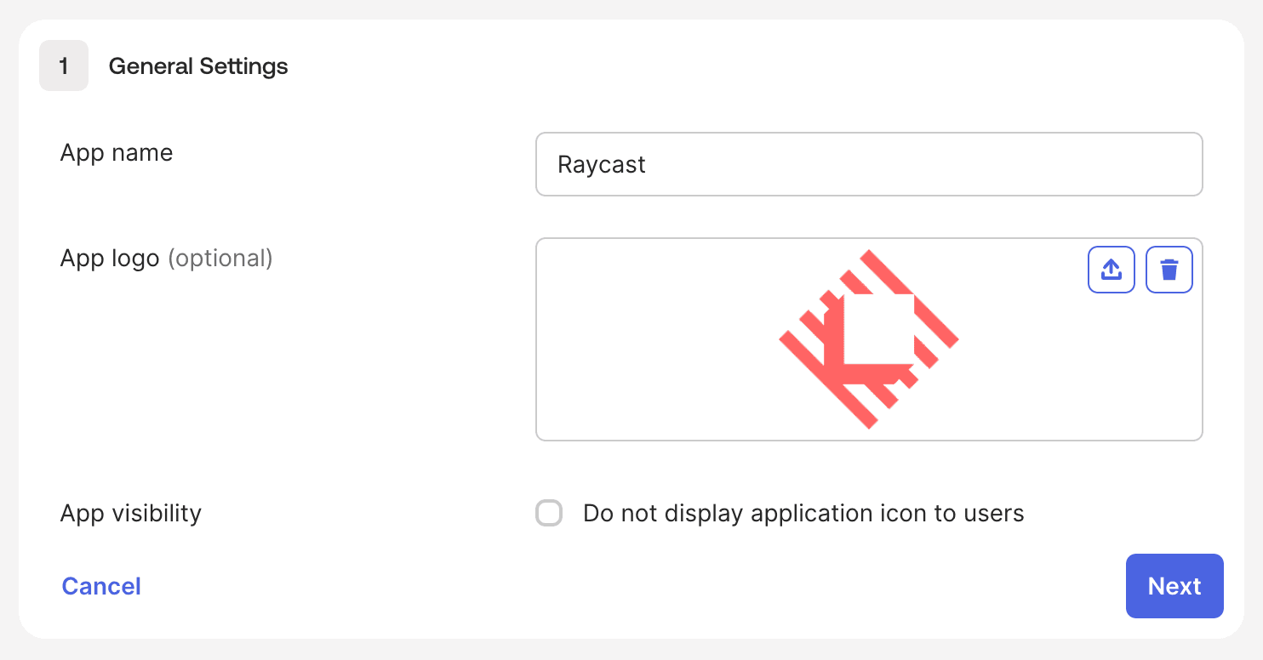Screen dimensions: 1263x660
Task: Discard the current logo with delete icon
Action: (1169, 269)
